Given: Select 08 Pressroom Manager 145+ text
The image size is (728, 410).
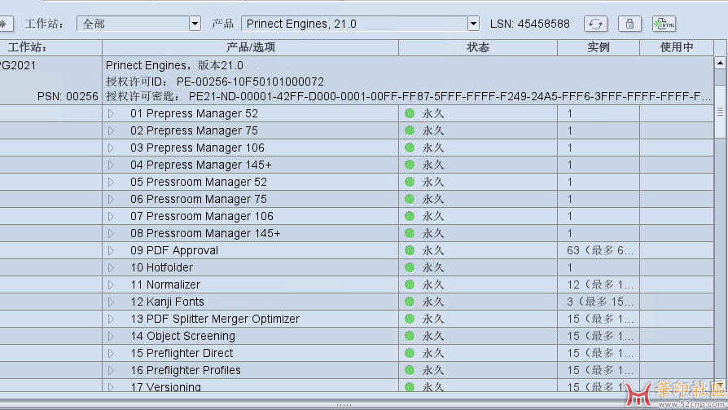Looking at the screenshot, I should coord(205,233).
